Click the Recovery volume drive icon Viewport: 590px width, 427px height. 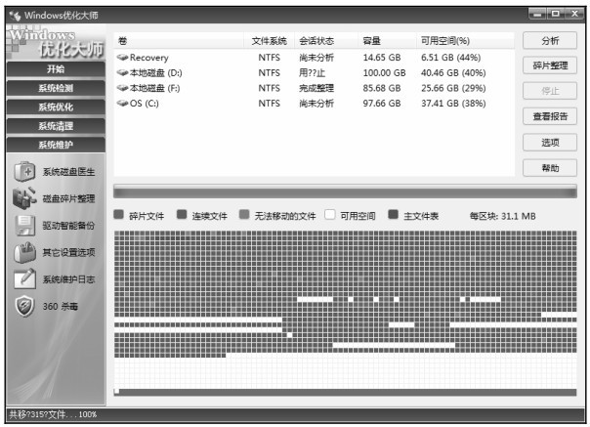122,58
